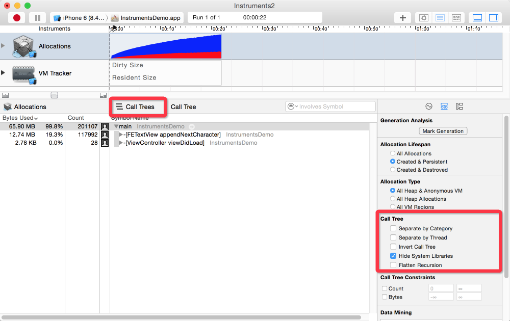Image resolution: width=510 pixels, height=321 pixels.
Task: Toggle the bottom detail pane icon
Action: tap(477, 18)
